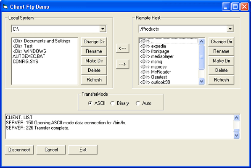Click the Cancel button

[x=51, y=150]
